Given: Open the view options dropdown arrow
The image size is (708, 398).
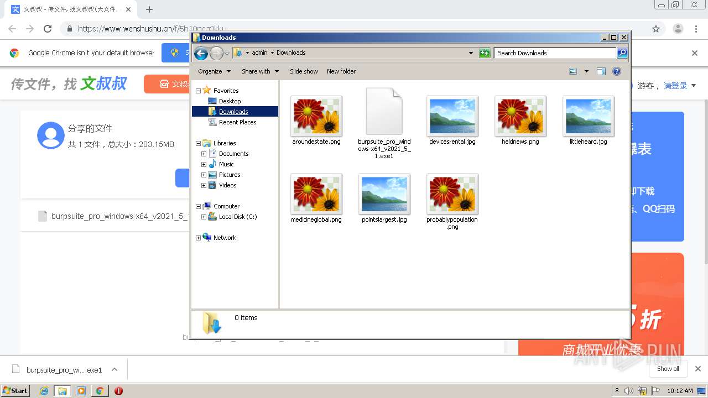Looking at the screenshot, I should (586, 71).
